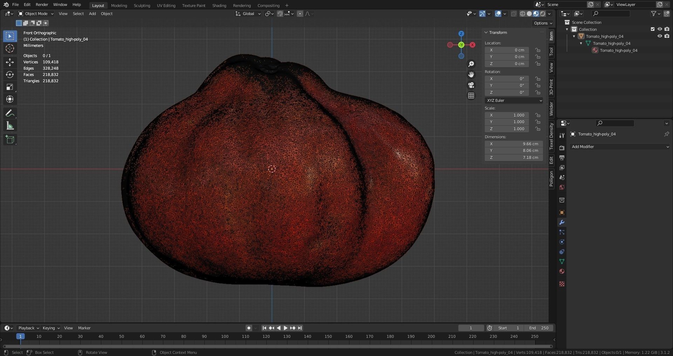Open the Object Data mesh properties tab
The width and height of the screenshot is (673, 356).
(562, 262)
